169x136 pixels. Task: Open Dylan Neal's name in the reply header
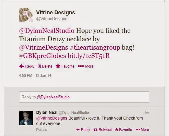(x=47, y=112)
